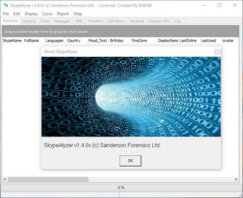Switch to the Messages tab

pyautogui.click(x=62, y=21)
